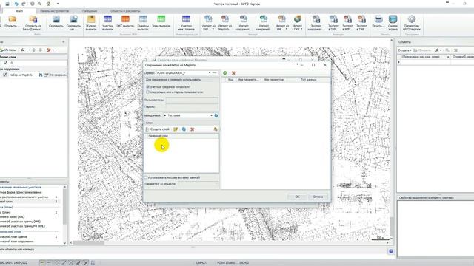The image size is (474, 266).
Task: Click the Открыть folder icon in ribbon
Action: [x=12, y=19]
